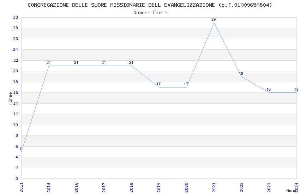Click x-axis year 2014

click(49, 187)
